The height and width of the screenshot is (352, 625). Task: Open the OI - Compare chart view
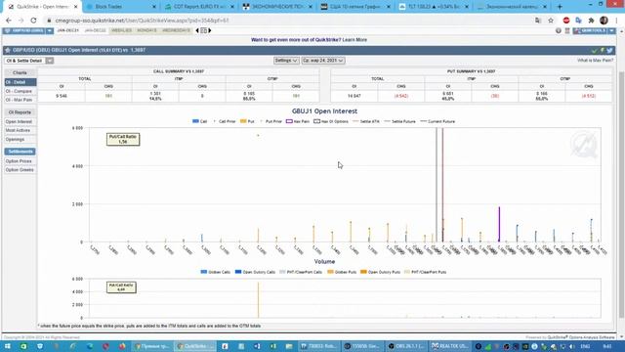[x=21, y=91]
